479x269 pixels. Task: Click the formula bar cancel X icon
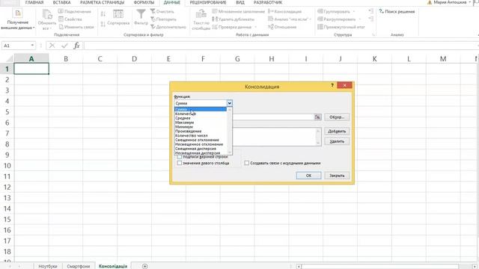(52, 46)
